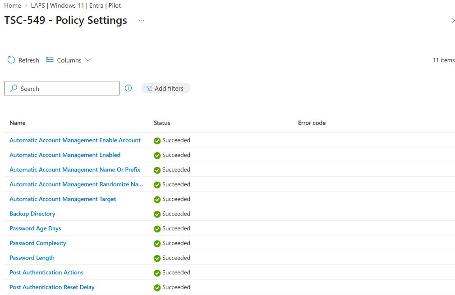Viewport: 455px width, 295px height.
Task: Open Automatic Account Management Name Or Prefix
Action: pos(75,170)
